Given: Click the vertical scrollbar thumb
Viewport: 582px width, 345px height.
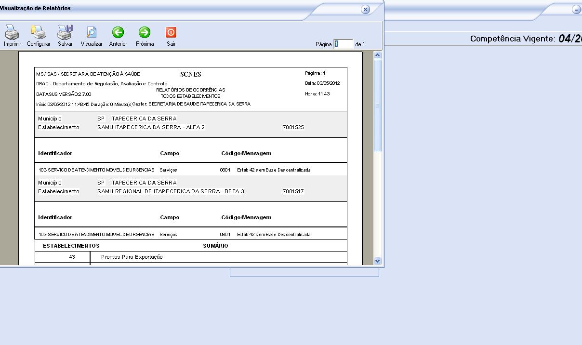Looking at the screenshot, I should [x=378, y=106].
